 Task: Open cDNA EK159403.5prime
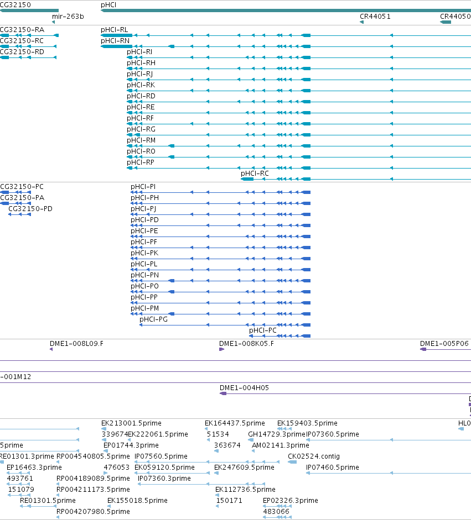[x=307, y=423]
